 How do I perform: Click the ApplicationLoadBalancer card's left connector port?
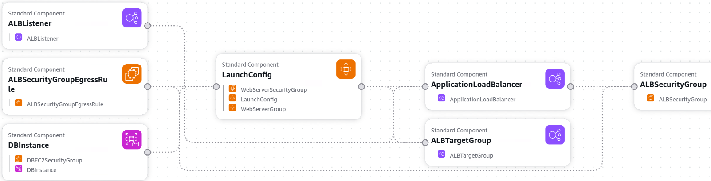click(425, 87)
